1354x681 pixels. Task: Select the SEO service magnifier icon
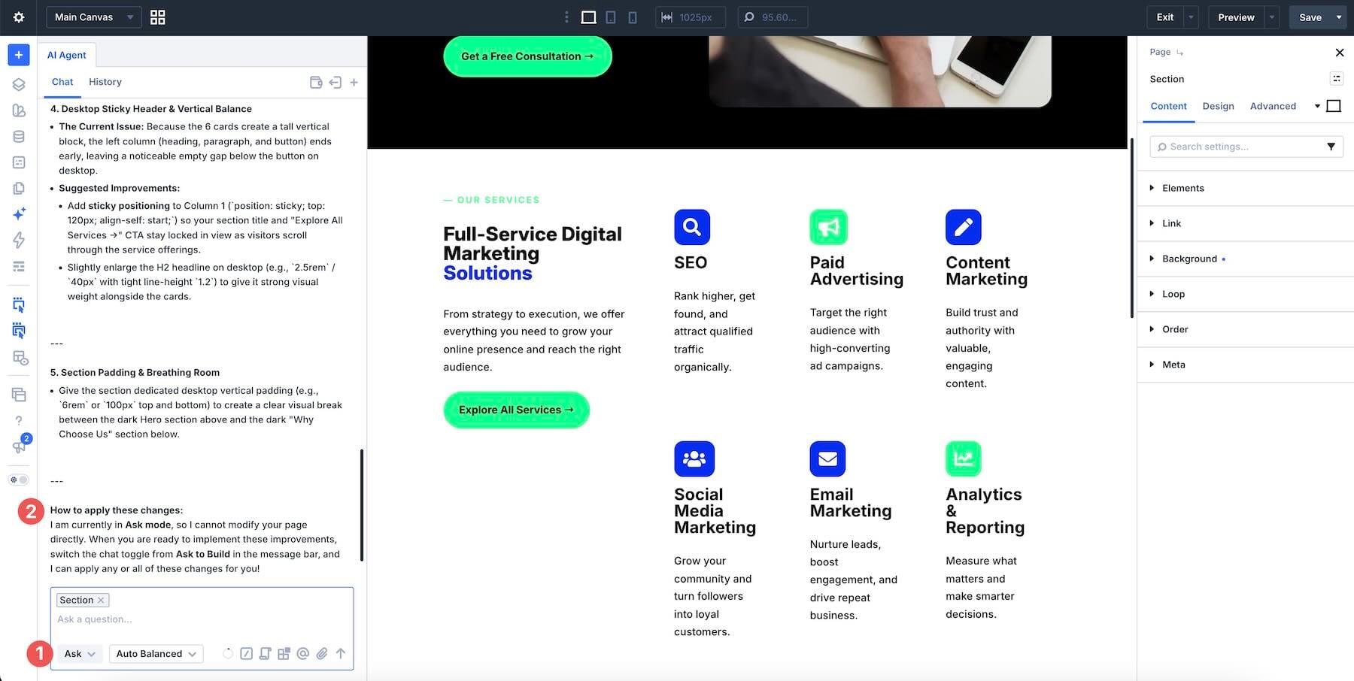692,227
